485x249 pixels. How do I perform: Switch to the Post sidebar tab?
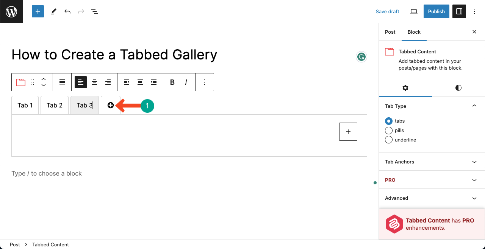tap(390, 32)
